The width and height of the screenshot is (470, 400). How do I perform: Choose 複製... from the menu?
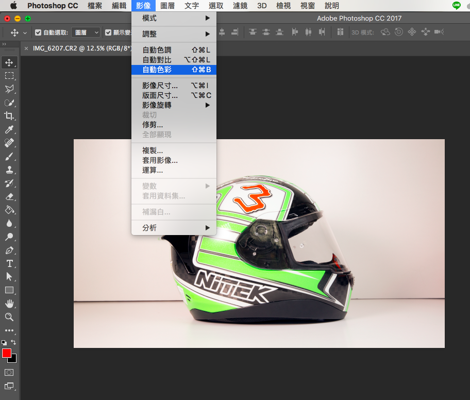174,150
